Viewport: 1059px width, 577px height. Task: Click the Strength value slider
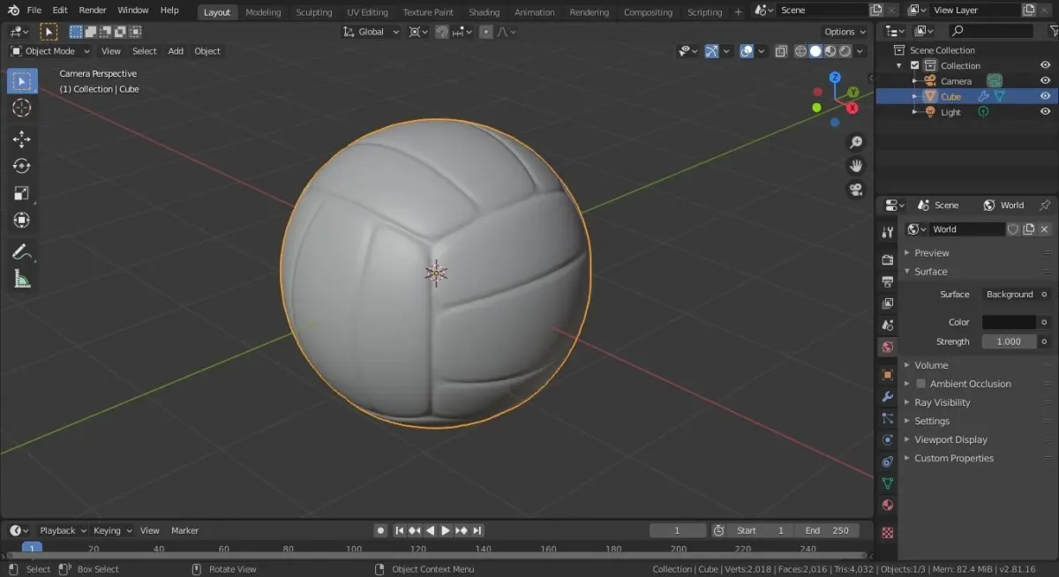1009,341
